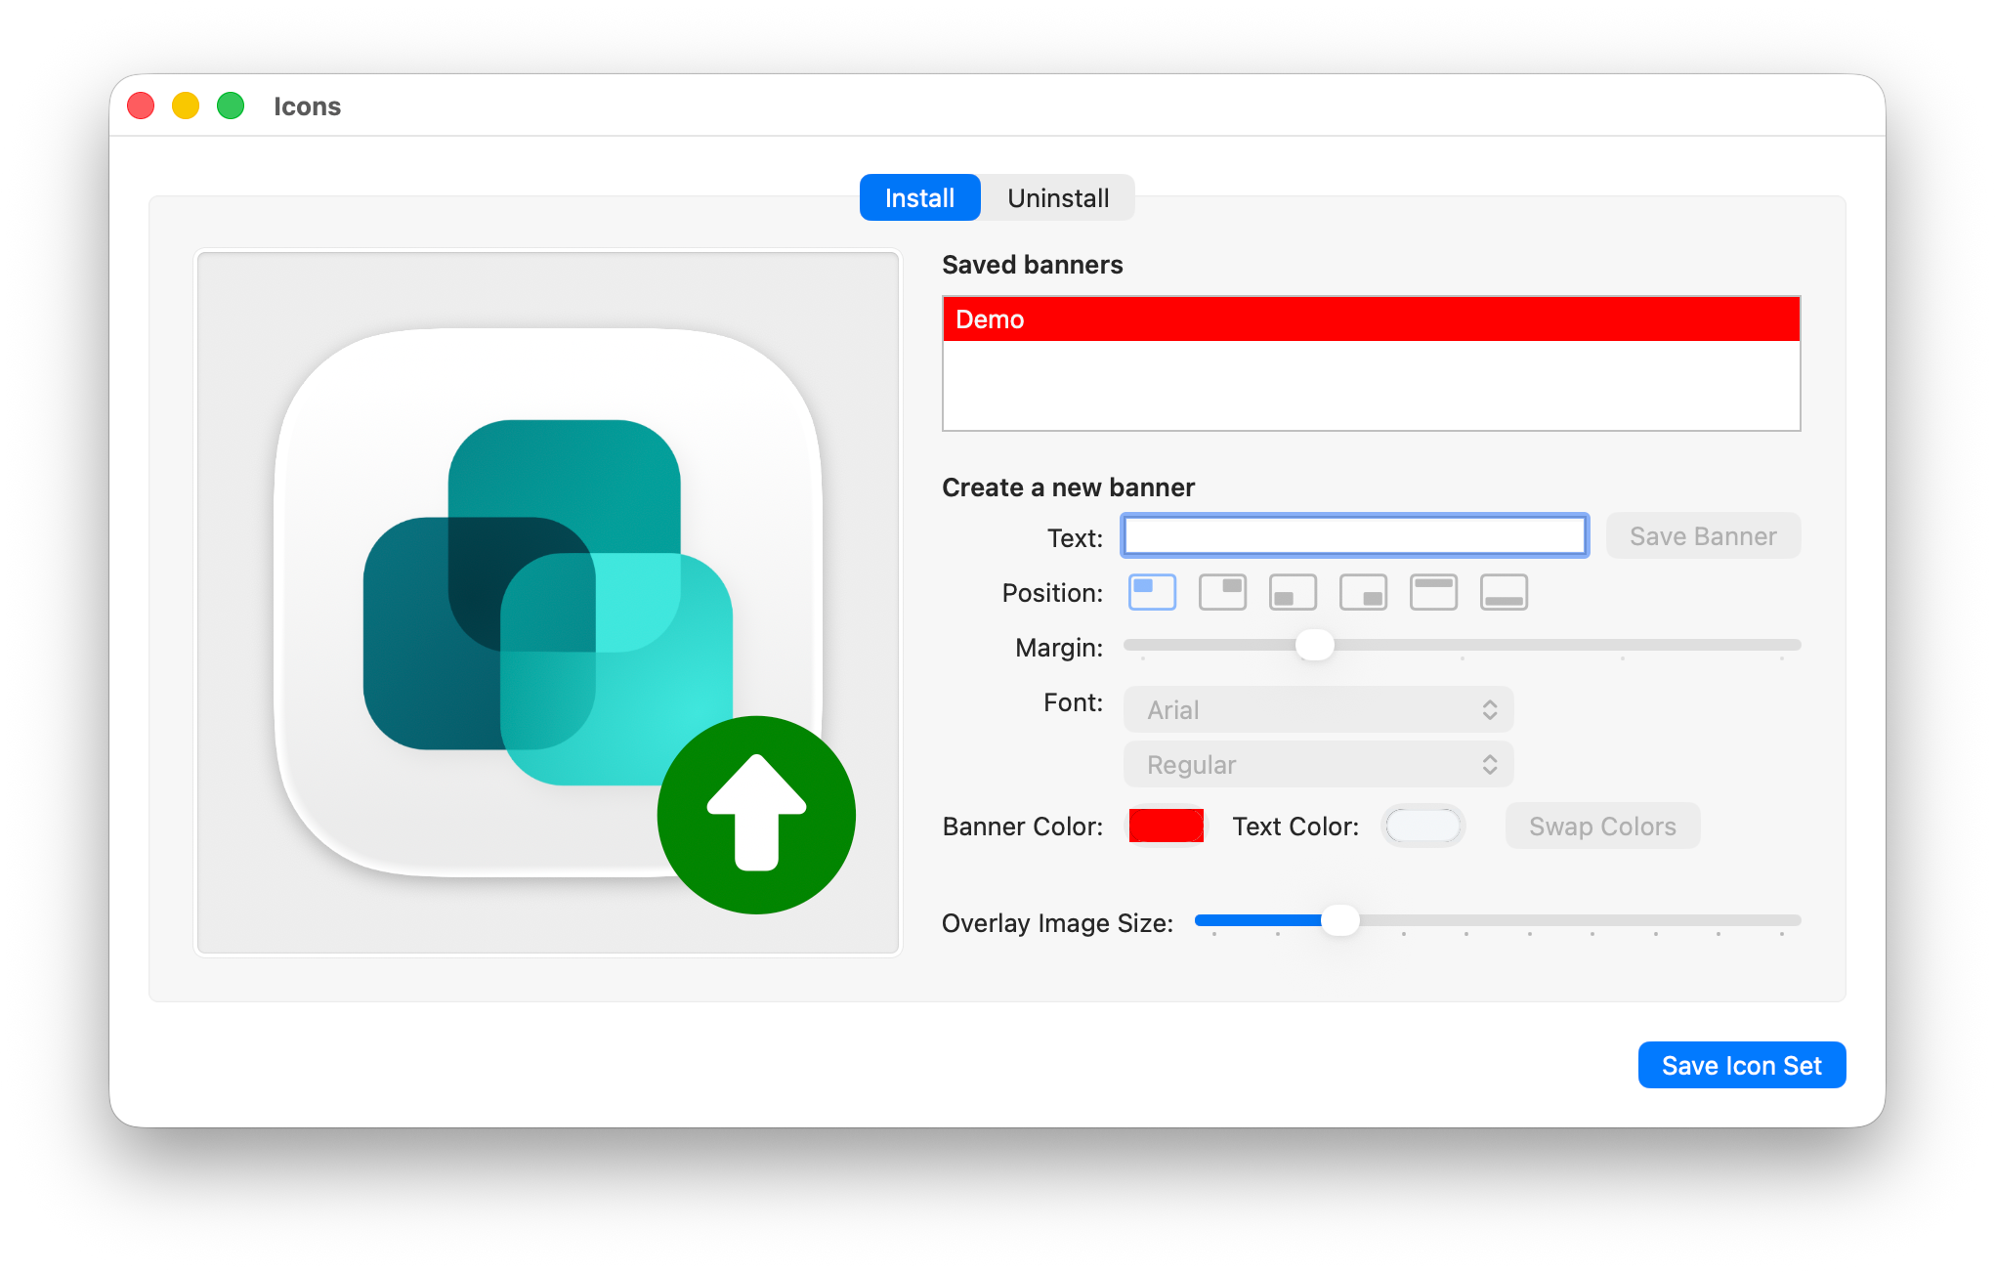Viewport: 1995px width, 1272px height.
Task: Select full-width bottom banner position
Action: tap(1504, 592)
